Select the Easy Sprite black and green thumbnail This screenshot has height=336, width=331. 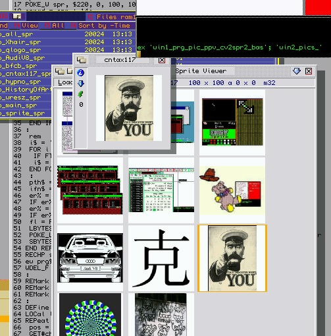point(232,122)
